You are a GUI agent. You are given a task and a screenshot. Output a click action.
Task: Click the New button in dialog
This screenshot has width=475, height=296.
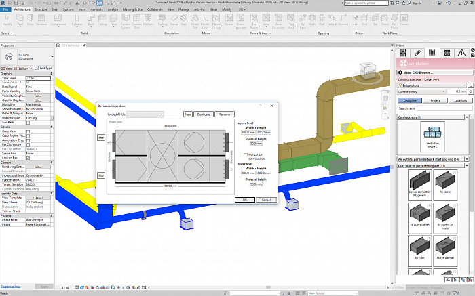click(x=188, y=114)
